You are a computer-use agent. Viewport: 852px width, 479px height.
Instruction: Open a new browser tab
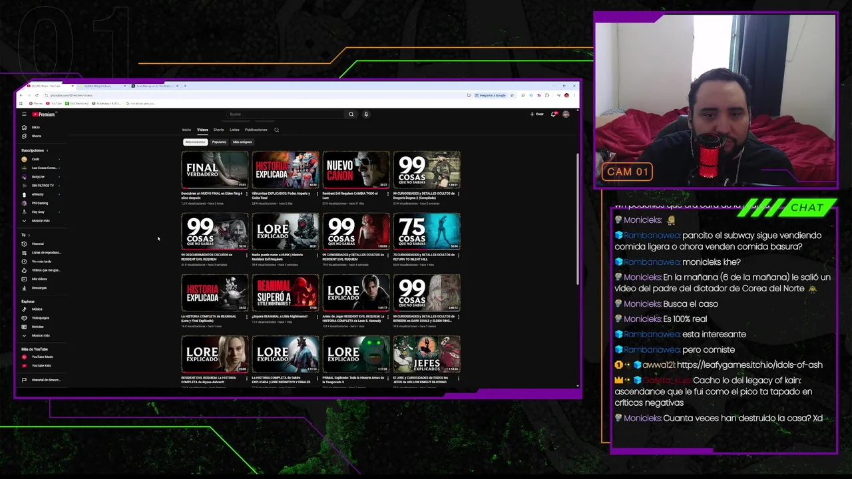coord(185,86)
